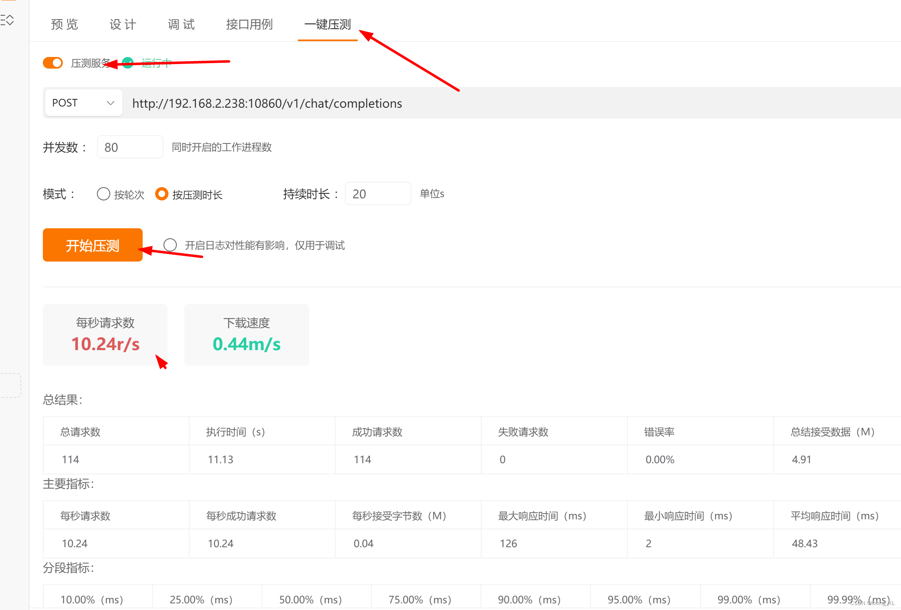Click the 最小响应时间 value 2
The image size is (901, 610).
[x=649, y=543]
